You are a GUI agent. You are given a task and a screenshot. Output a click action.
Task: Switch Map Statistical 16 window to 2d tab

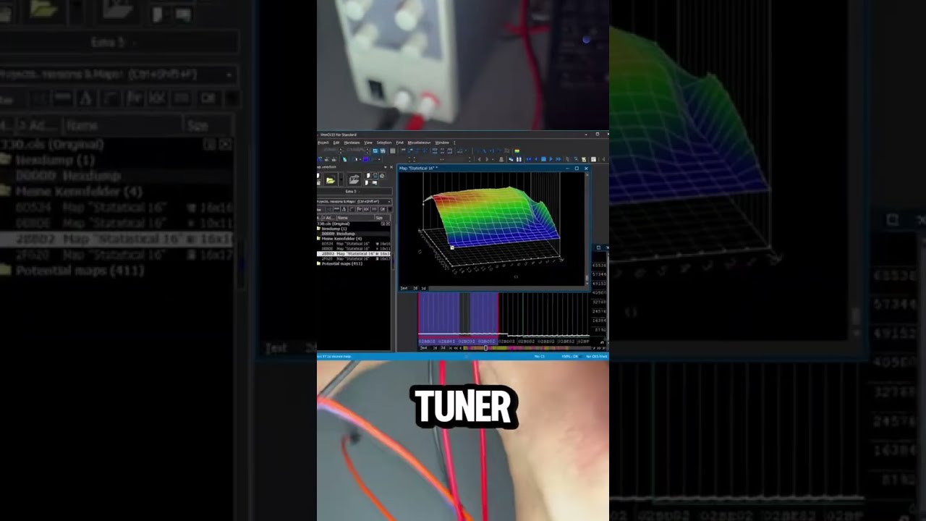(415, 288)
